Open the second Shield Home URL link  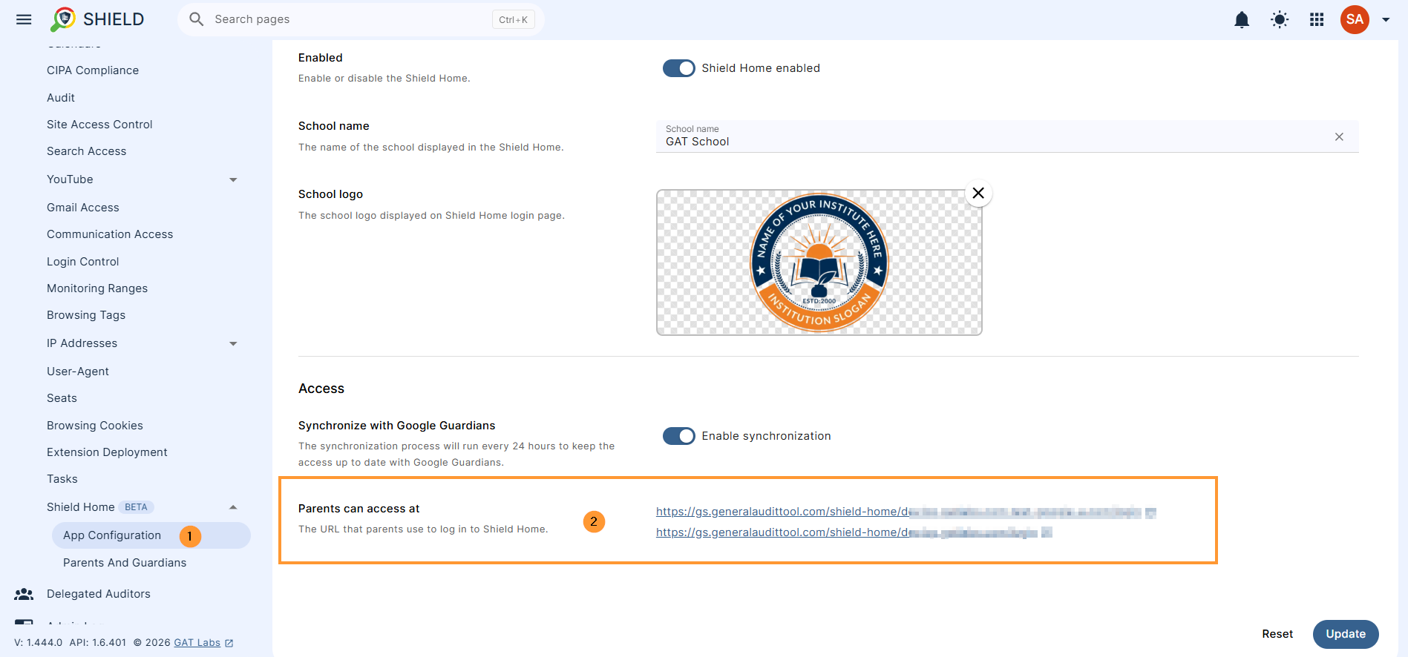coord(847,532)
